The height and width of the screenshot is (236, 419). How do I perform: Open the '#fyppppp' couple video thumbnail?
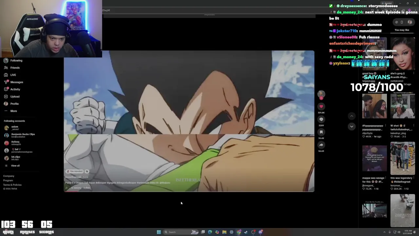click(374, 106)
